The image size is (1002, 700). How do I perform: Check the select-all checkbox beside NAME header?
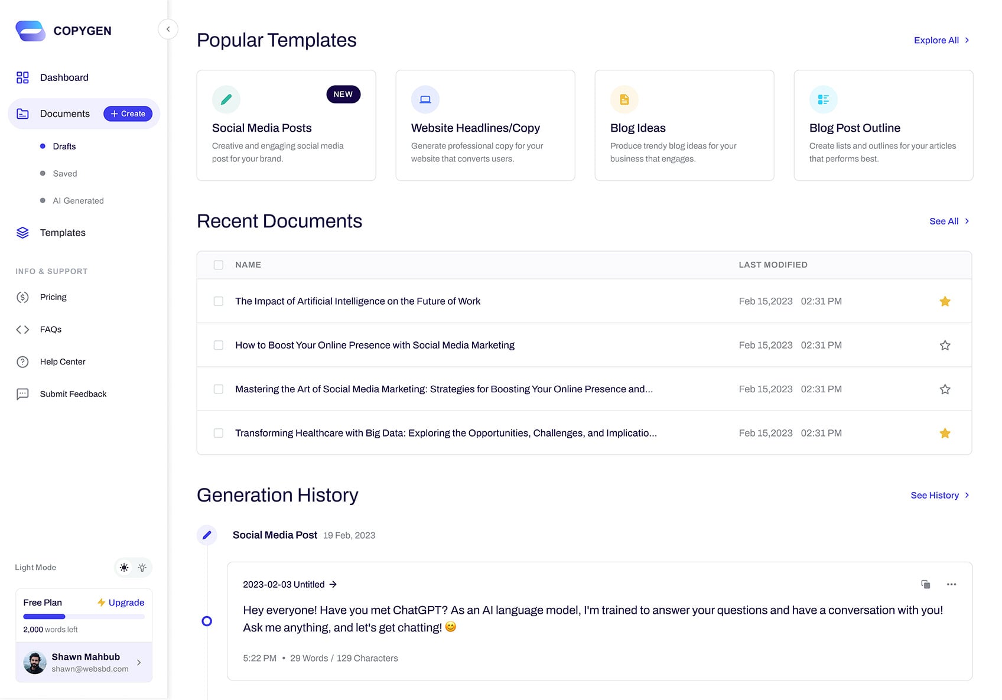click(x=219, y=265)
